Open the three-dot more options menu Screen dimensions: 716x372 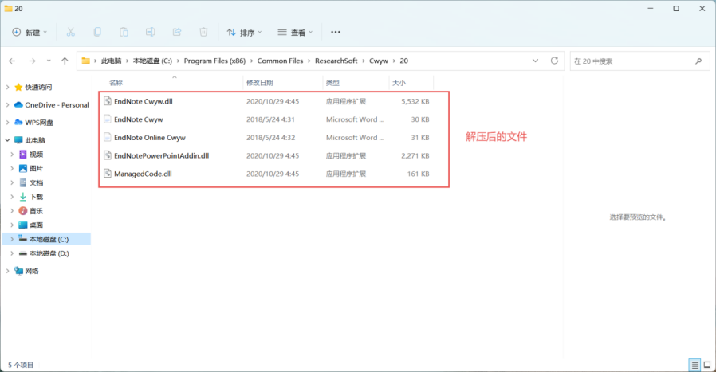[x=336, y=32]
